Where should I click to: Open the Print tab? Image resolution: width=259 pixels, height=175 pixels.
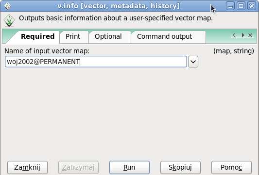click(73, 36)
